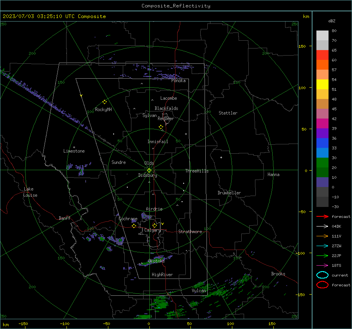This screenshot has width=352, height=329.
Task: Click the asterisk marker above Limestone
Action: click(74, 147)
